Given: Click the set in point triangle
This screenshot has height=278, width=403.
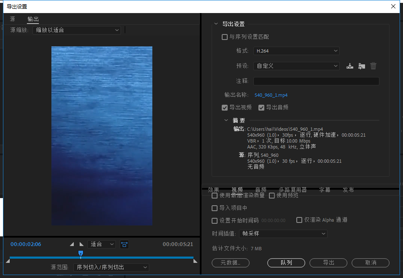Looking at the screenshot, I should click(x=72, y=244).
